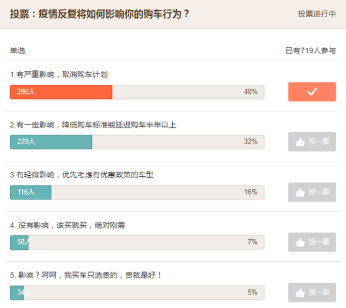
Task: Click the orange 290人 progress bar
Action: (61, 92)
